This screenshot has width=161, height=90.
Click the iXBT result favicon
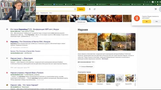pos(7,29)
